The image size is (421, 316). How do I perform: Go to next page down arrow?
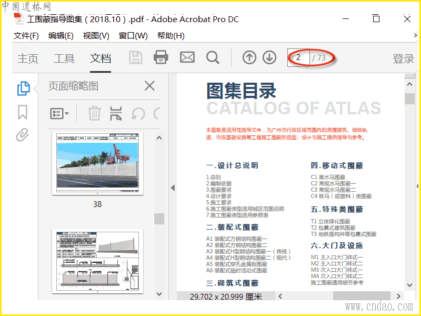click(x=269, y=57)
